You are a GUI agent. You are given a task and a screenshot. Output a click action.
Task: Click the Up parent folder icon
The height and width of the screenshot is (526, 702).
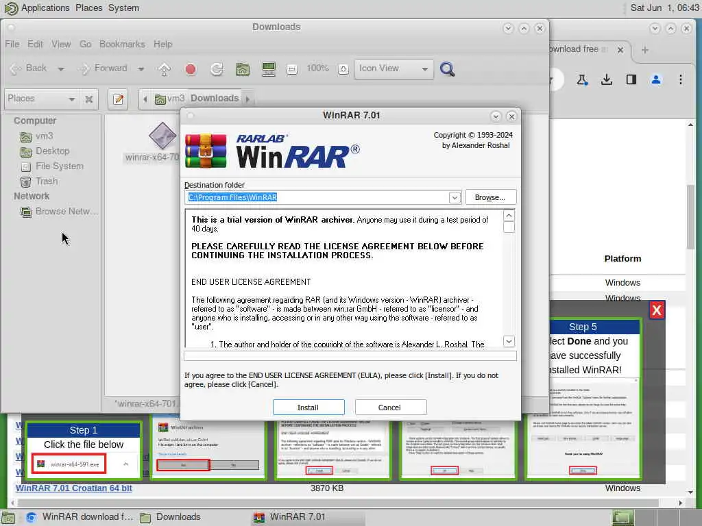[x=165, y=69]
